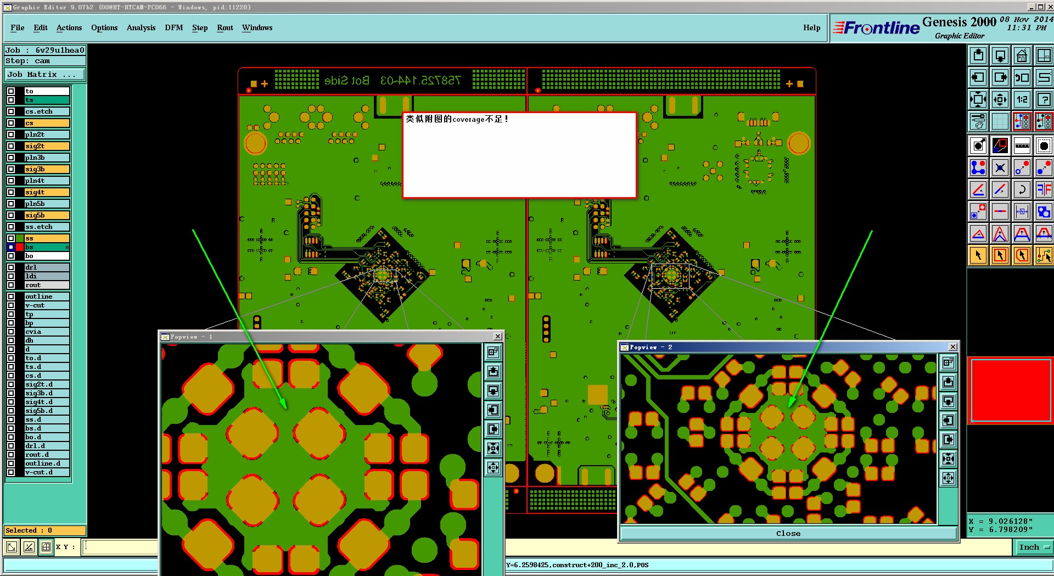Screen dimensions: 1054x576
Task: Toggle checkbox for layer cs
Action: [x=11, y=123]
